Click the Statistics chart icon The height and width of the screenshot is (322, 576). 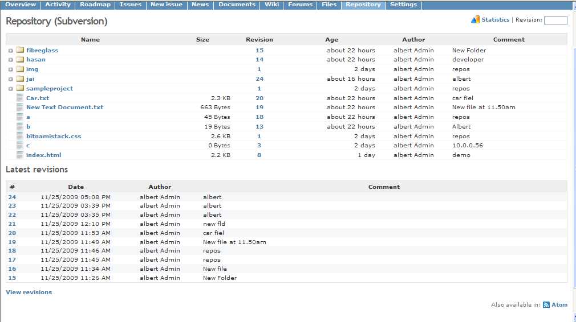(475, 20)
